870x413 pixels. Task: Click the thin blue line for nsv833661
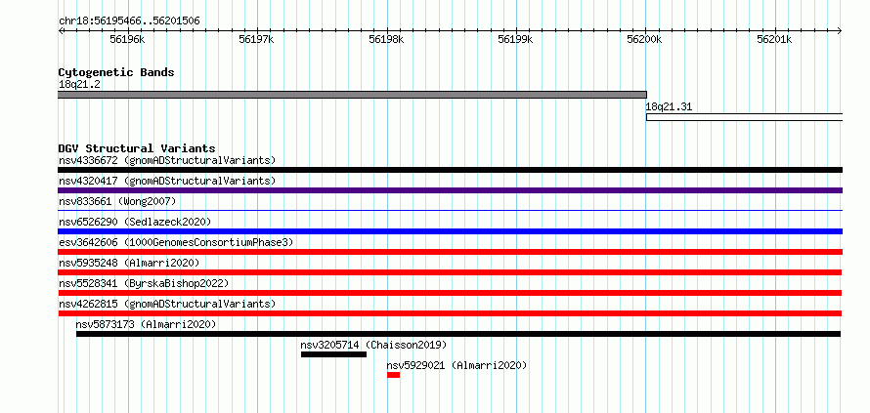pyautogui.click(x=451, y=211)
